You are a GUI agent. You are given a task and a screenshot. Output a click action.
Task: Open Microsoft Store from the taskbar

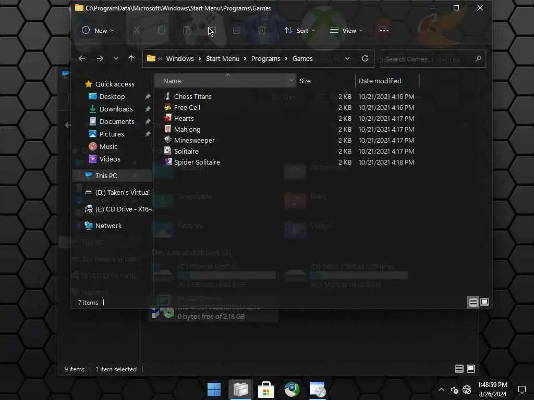click(266, 390)
